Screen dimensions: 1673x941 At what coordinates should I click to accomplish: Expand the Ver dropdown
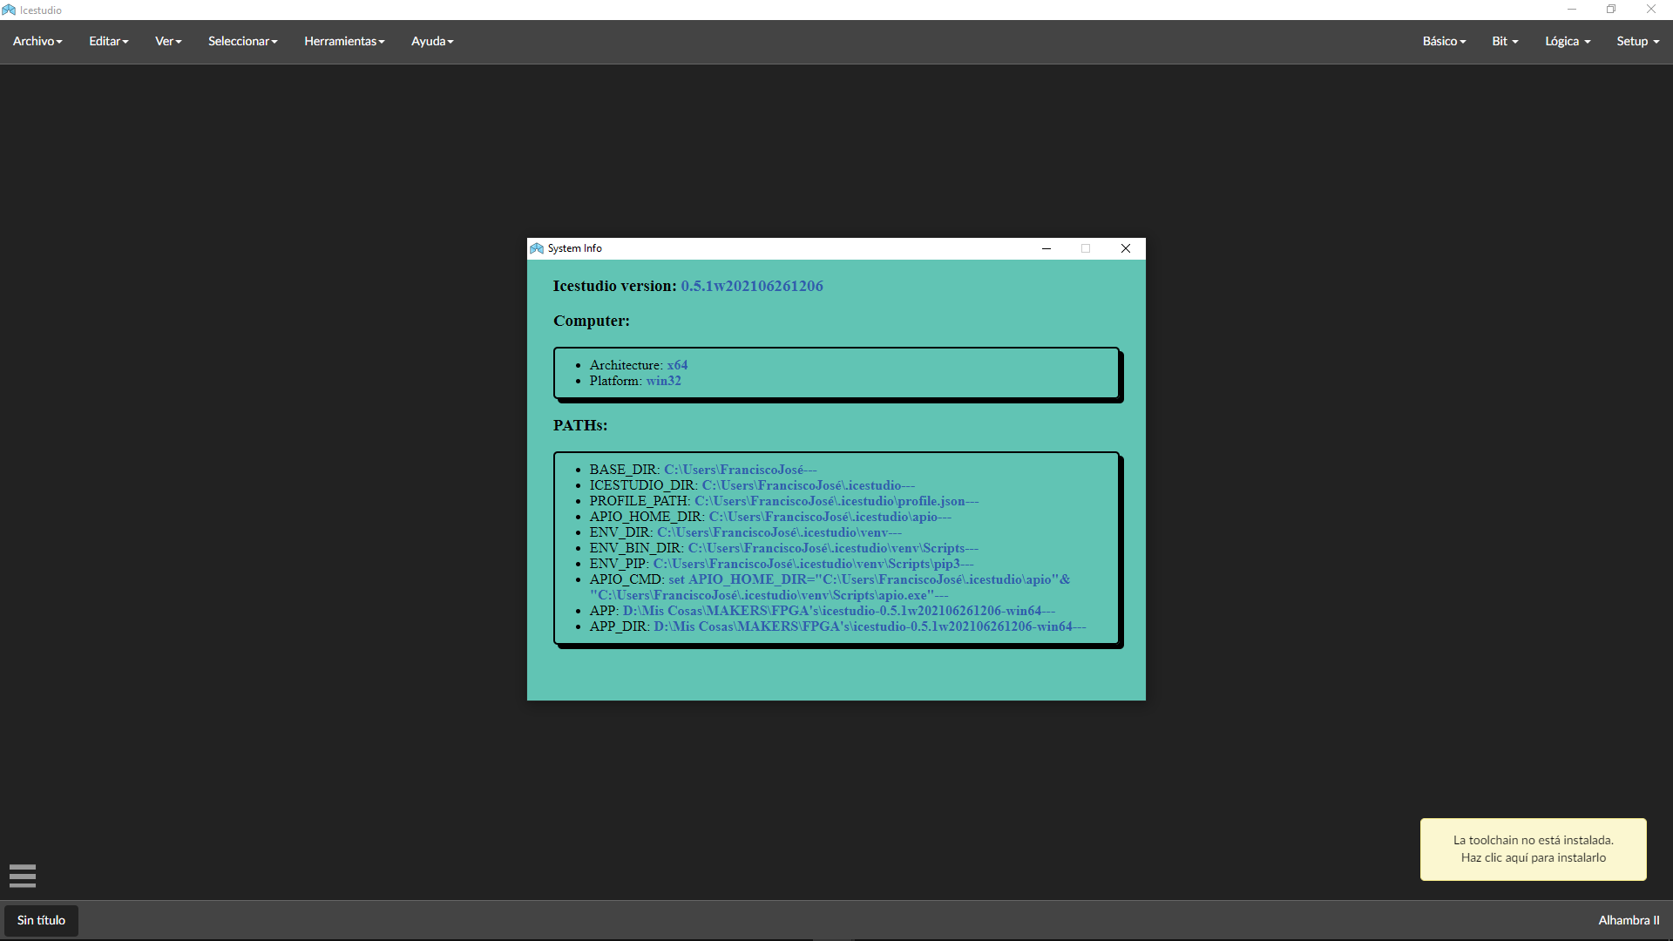pos(166,41)
